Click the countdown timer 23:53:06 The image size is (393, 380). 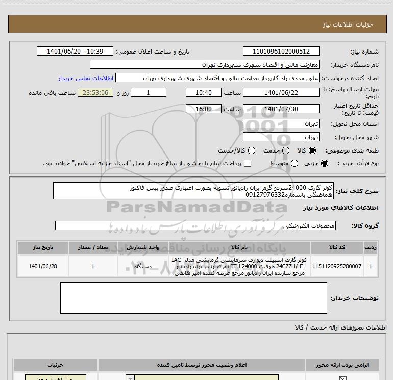click(x=95, y=92)
